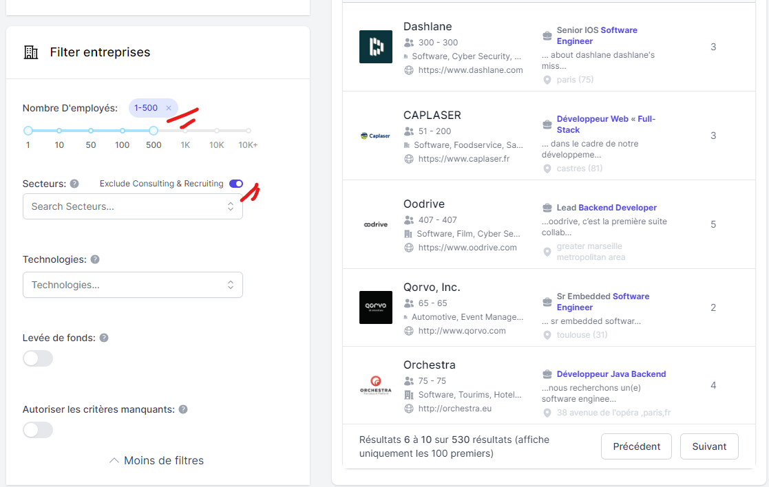Open Développeur Web Full-Stack job
The image size is (769, 487).
pyautogui.click(x=606, y=125)
